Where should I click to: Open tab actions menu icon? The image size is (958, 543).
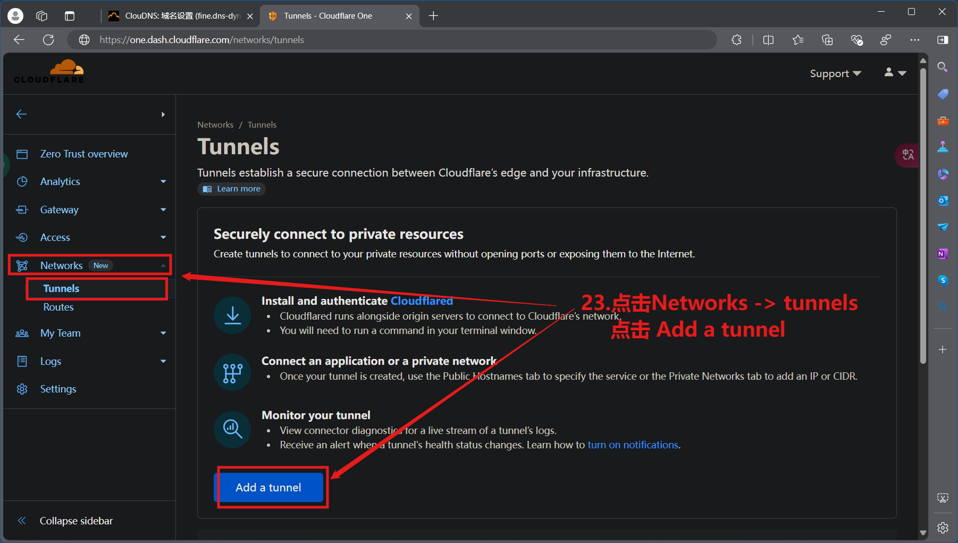click(x=70, y=16)
